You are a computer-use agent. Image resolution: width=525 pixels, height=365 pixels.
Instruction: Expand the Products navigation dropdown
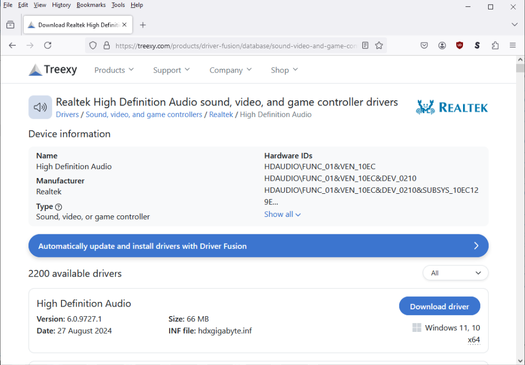(114, 70)
